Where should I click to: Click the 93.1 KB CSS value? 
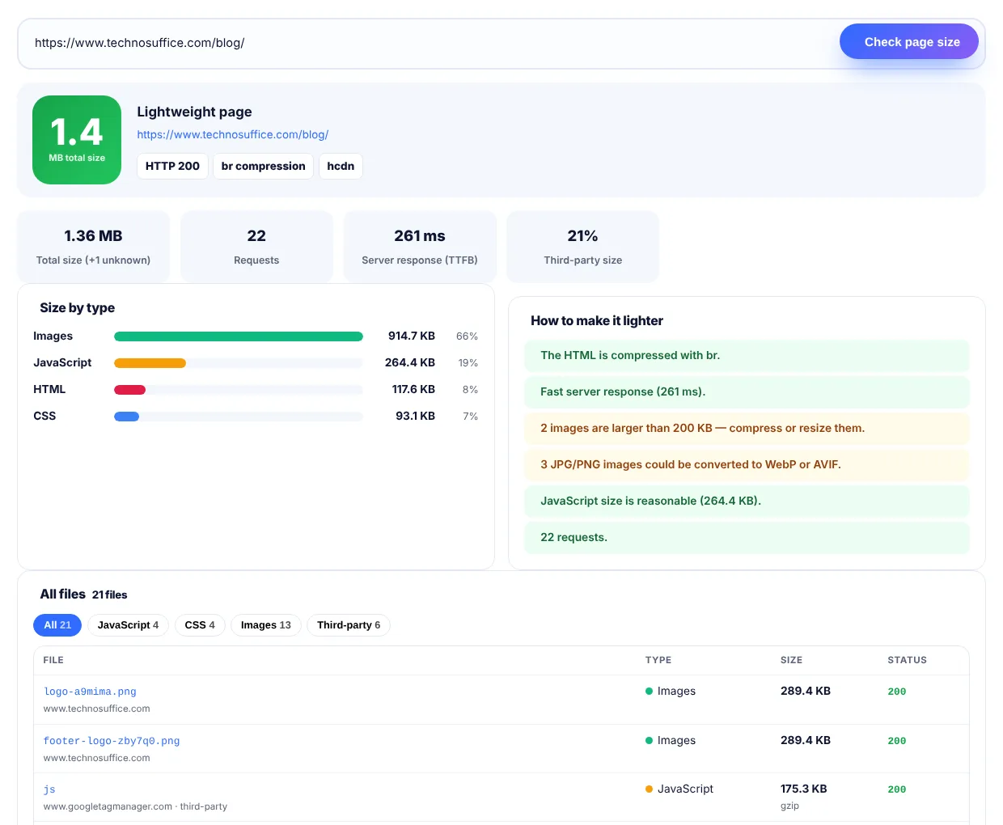click(x=415, y=416)
